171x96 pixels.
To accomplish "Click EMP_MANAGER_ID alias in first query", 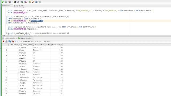I will [x=84, y=11].
